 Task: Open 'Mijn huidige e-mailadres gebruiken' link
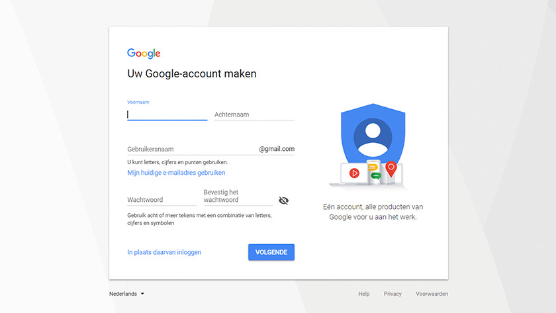coord(176,173)
